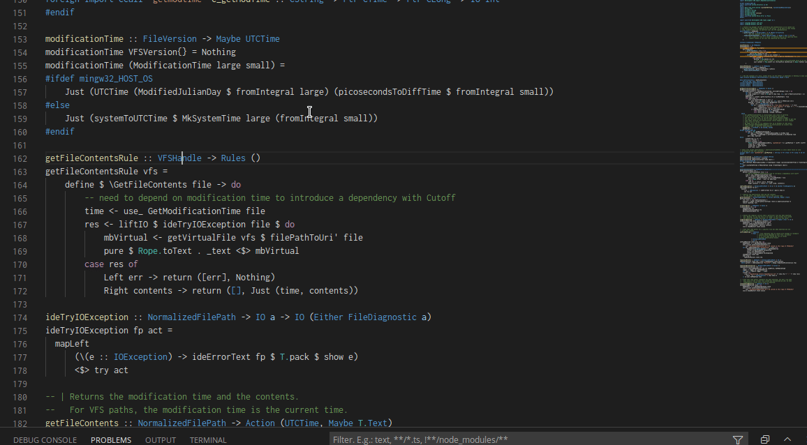Click the Collapse All icon in Problems panel
Image resolution: width=807 pixels, height=445 pixels.
coord(765,439)
